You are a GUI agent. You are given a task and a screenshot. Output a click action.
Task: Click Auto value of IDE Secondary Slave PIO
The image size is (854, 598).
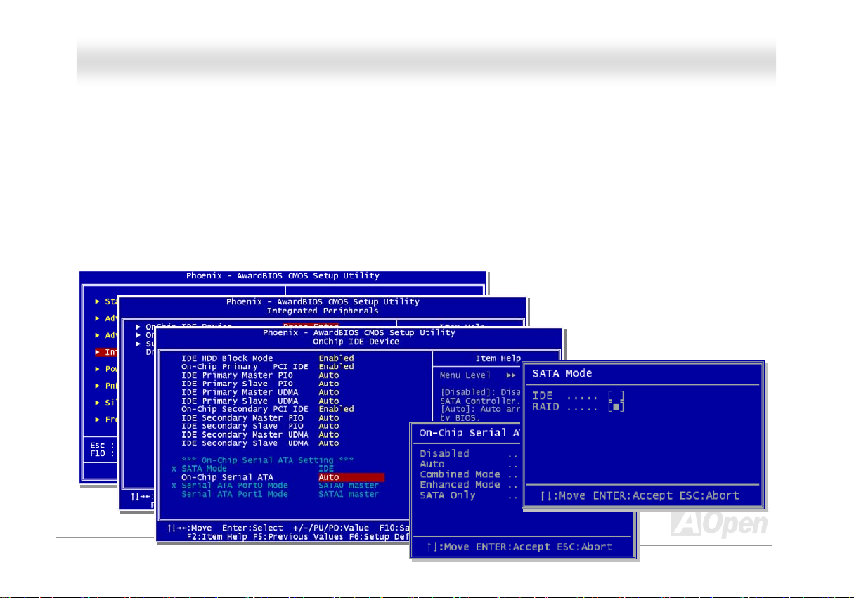328,427
